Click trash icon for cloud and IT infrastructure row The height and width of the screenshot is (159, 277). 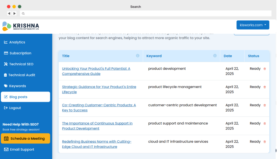click(265, 142)
